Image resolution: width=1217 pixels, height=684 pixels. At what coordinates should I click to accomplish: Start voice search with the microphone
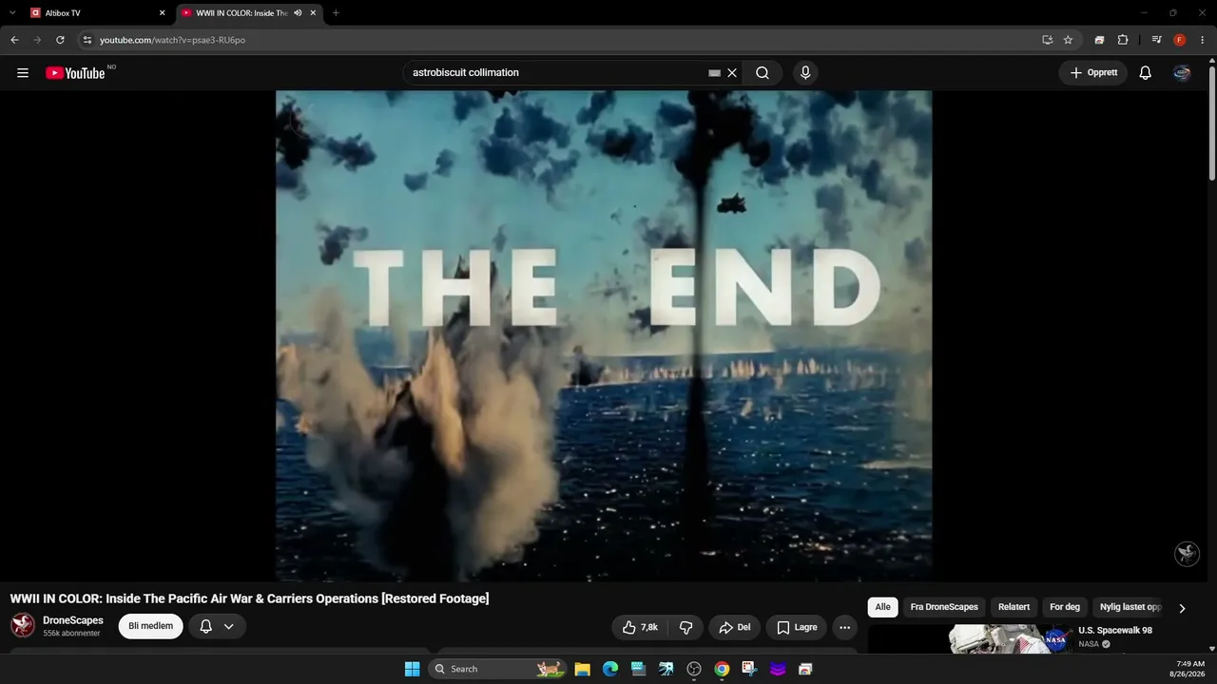click(x=805, y=73)
